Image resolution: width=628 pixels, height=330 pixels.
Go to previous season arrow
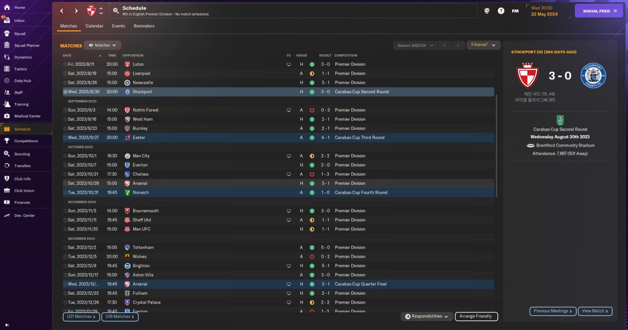tap(445, 45)
